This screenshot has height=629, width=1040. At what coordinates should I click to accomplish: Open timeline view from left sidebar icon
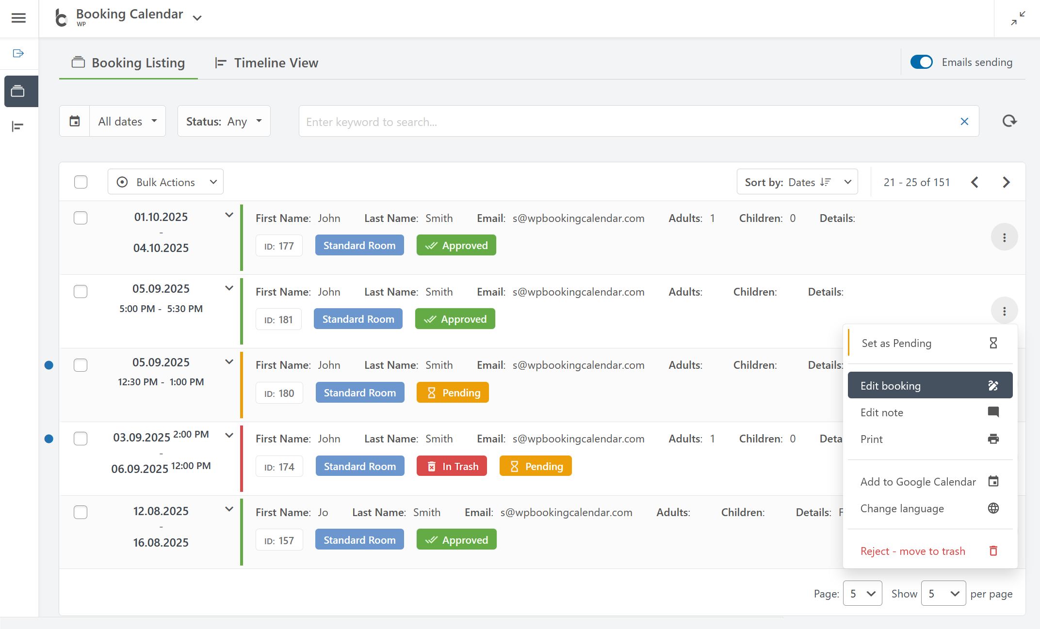[18, 126]
